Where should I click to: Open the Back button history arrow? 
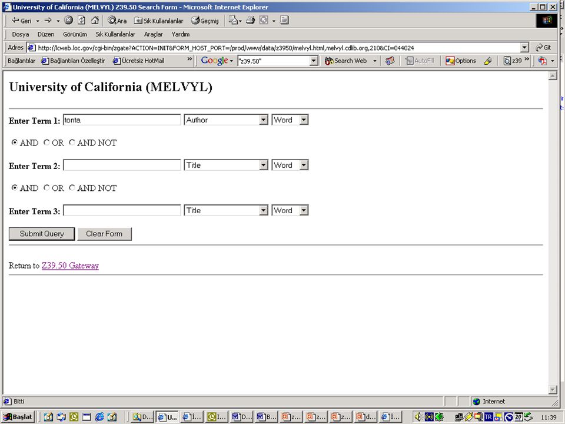38,21
